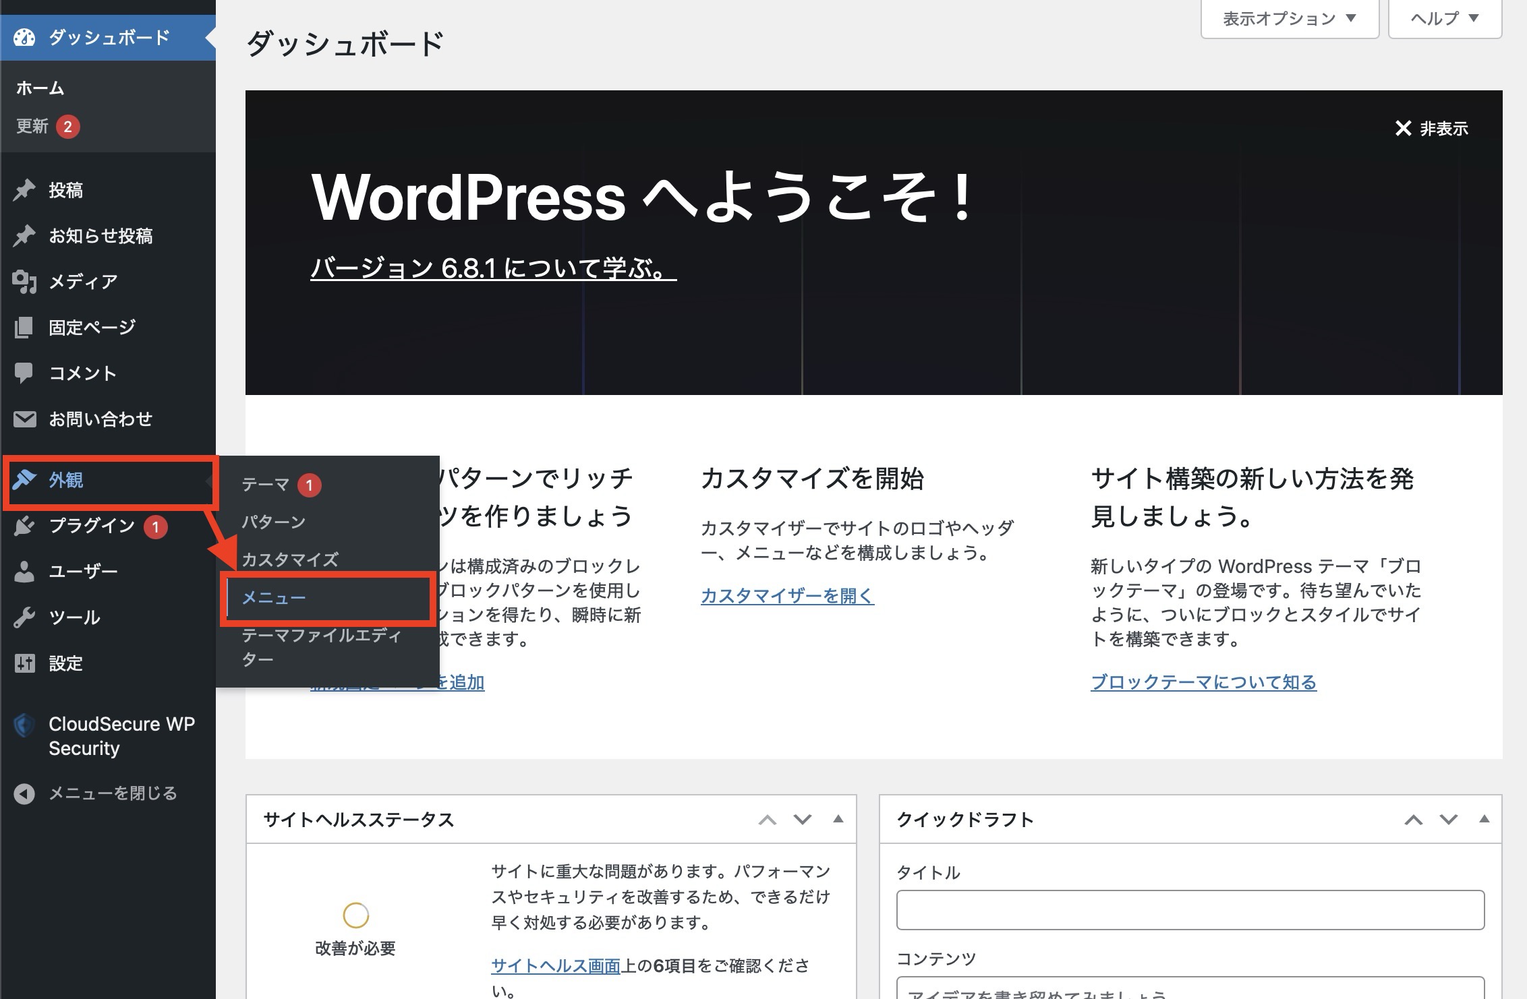This screenshot has width=1527, height=999.
Task: Open the カスタマイザーを開く link
Action: [787, 596]
